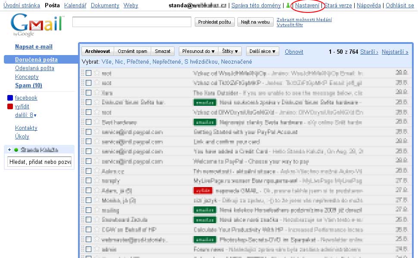Click the Gmail logo
Image resolution: width=418 pixels, height=258 pixels.
37,25
